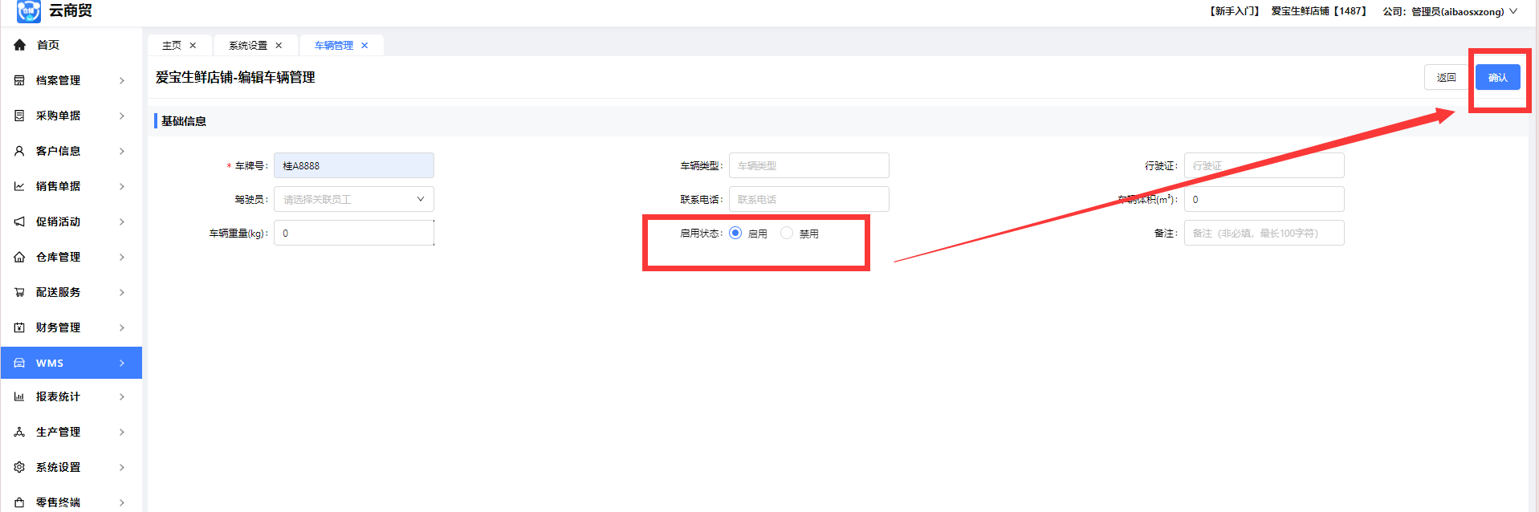Viewport: 1539px width, 512px height.
Task: Open the company account dropdown arrow
Action: 1513,11
